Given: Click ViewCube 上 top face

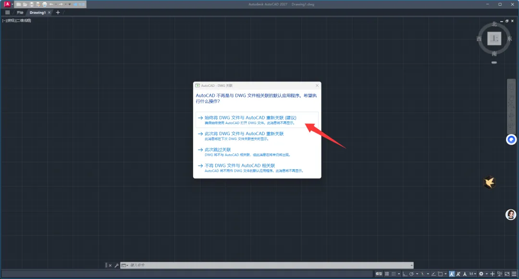Looking at the screenshot, I should pos(494,39).
